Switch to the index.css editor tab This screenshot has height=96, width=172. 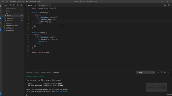(44, 5)
